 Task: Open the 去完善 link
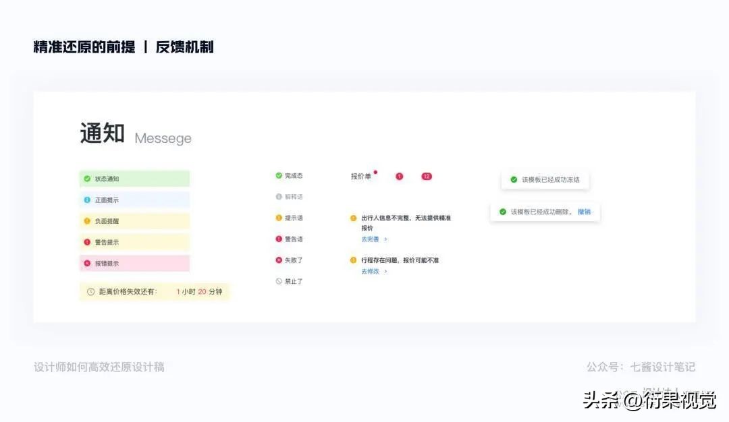point(371,239)
